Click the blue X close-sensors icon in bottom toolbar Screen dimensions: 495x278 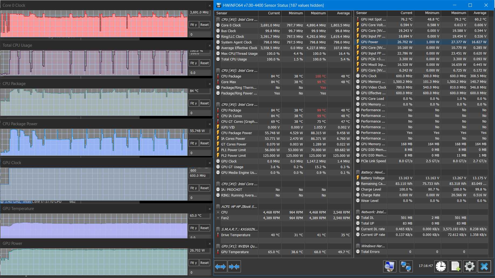click(484, 266)
